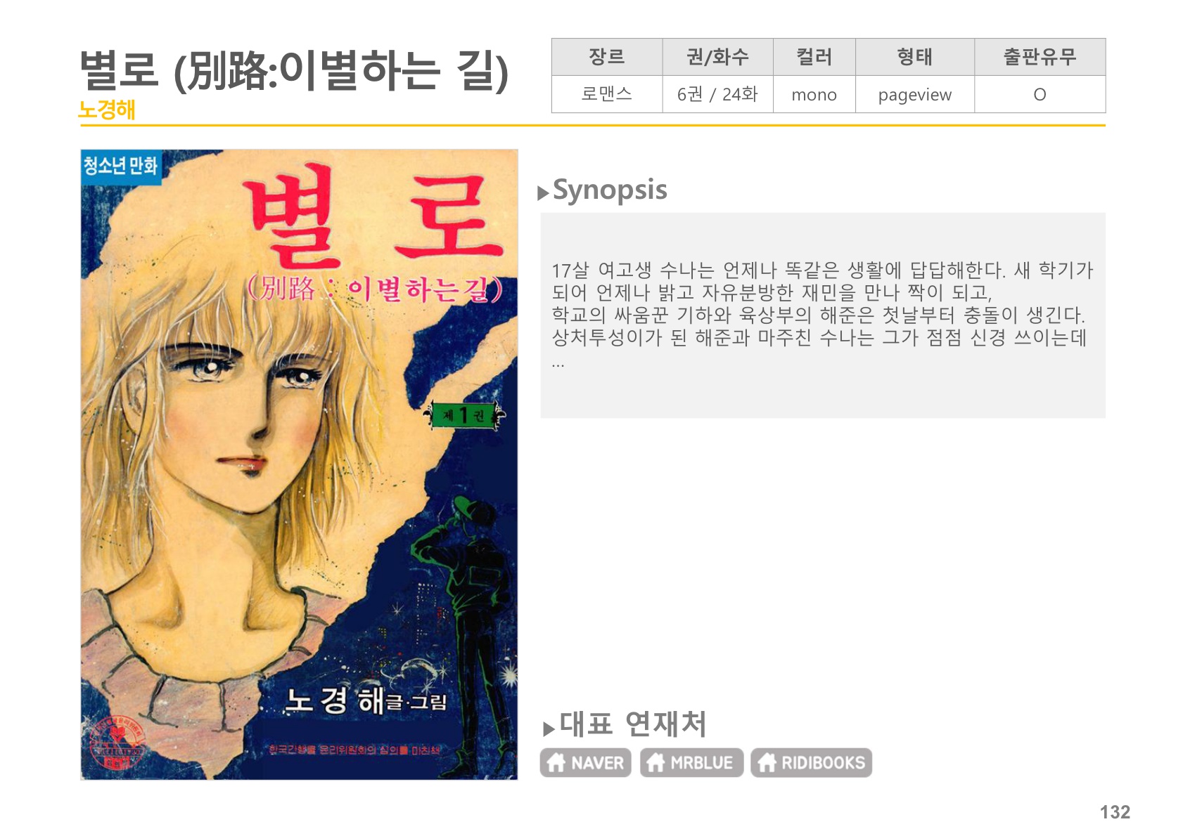Screen dimensions: 1183x836
Task: Open the MRBLUE serialization link
Action: pyautogui.click(x=691, y=763)
